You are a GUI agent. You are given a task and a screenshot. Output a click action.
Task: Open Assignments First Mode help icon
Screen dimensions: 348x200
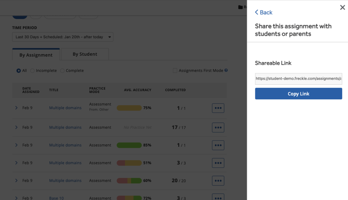click(226, 70)
